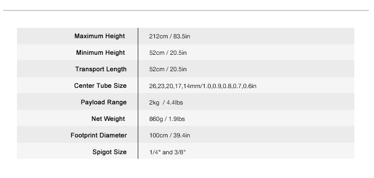Image resolution: width=374 pixels, height=178 pixels.
Task: Select the 2kg / 4.4lbs value
Action: pos(166,103)
